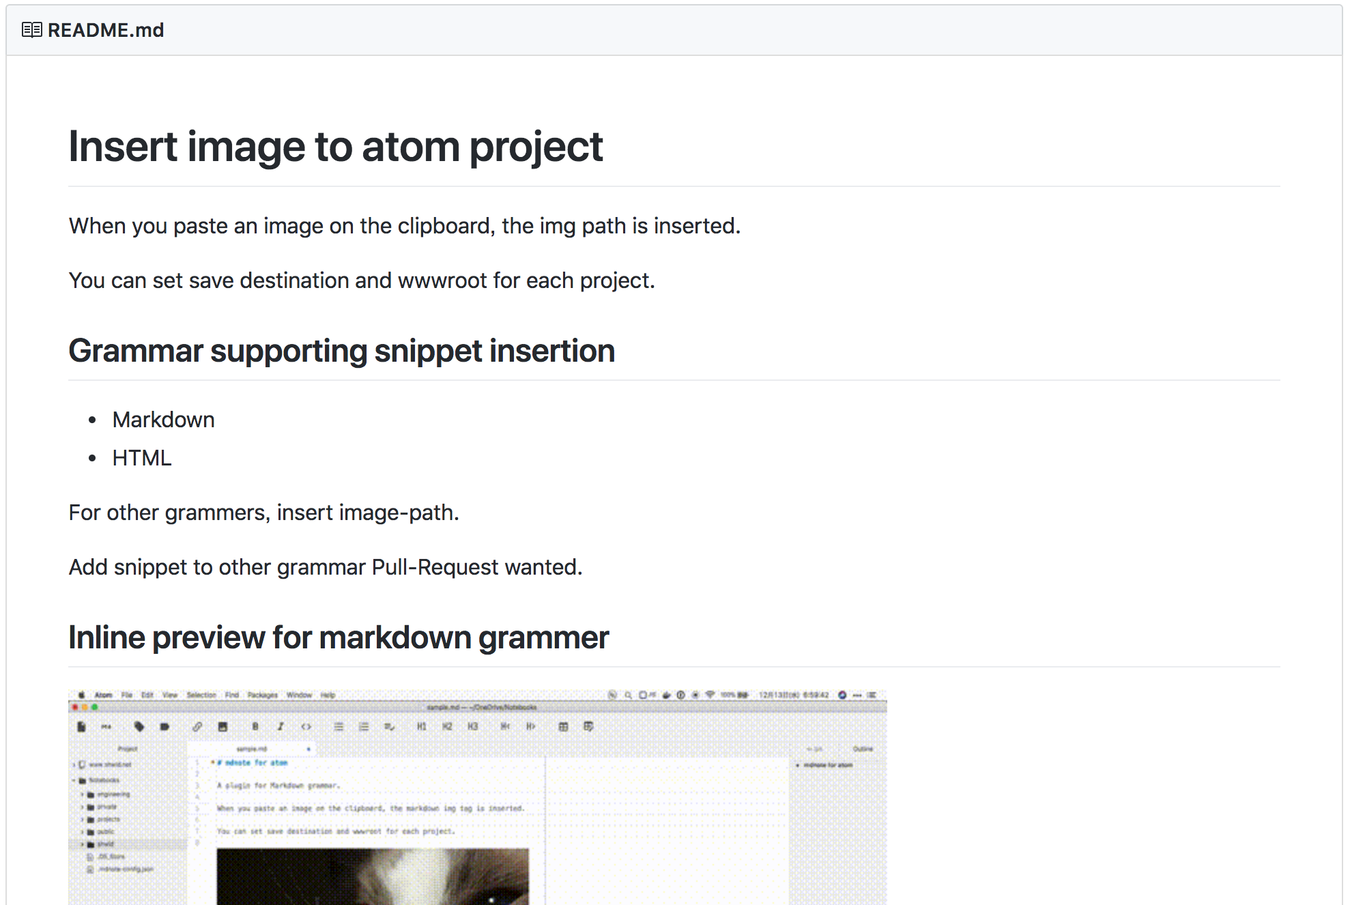Select the numbered list toolbar icon
This screenshot has height=905, width=1350.
coord(364,726)
